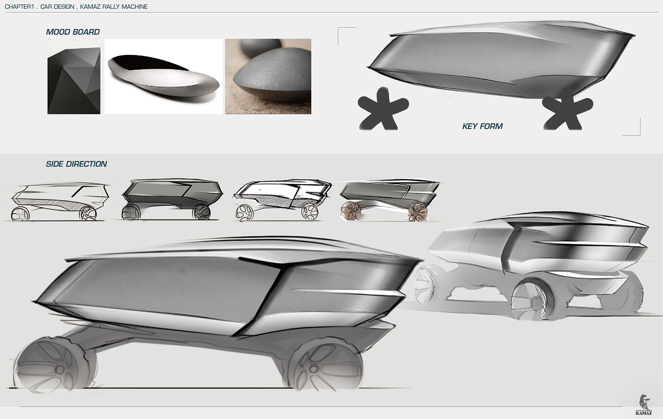
Task: Click the metallic bowl mood image
Action: (163, 76)
